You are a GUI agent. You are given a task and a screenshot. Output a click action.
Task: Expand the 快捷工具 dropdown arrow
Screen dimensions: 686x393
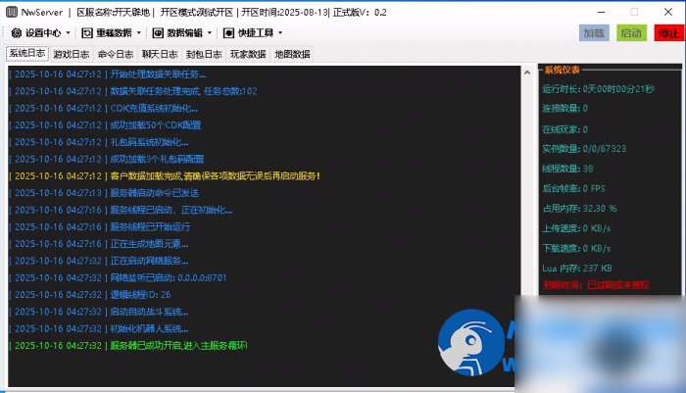(280, 32)
